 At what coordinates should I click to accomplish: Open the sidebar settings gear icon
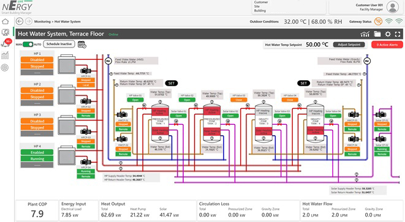[x=5, y=67]
